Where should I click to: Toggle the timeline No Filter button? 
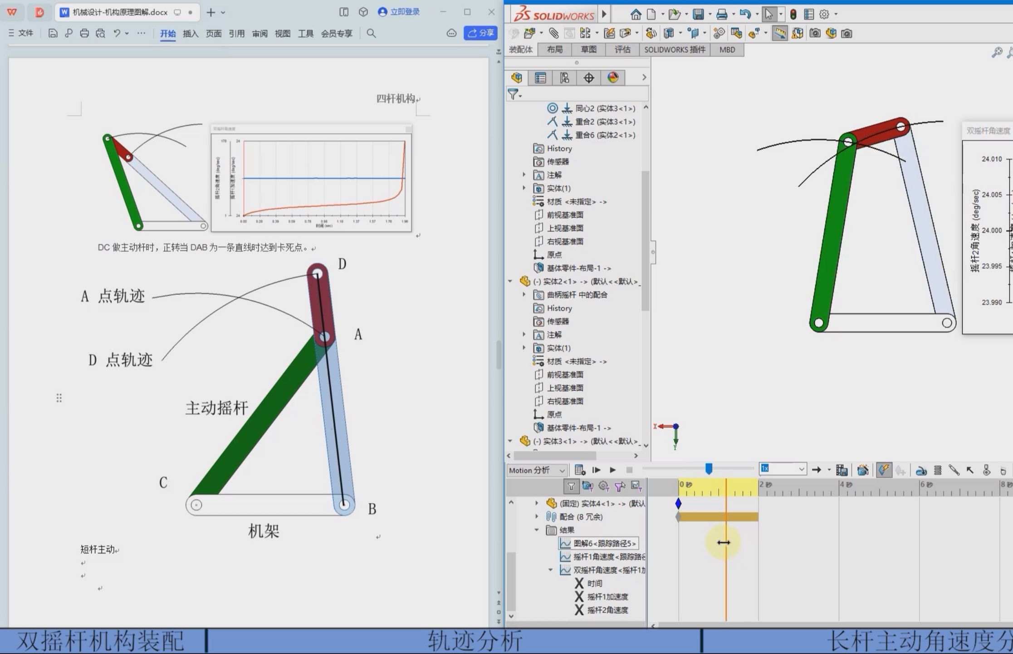(x=571, y=487)
